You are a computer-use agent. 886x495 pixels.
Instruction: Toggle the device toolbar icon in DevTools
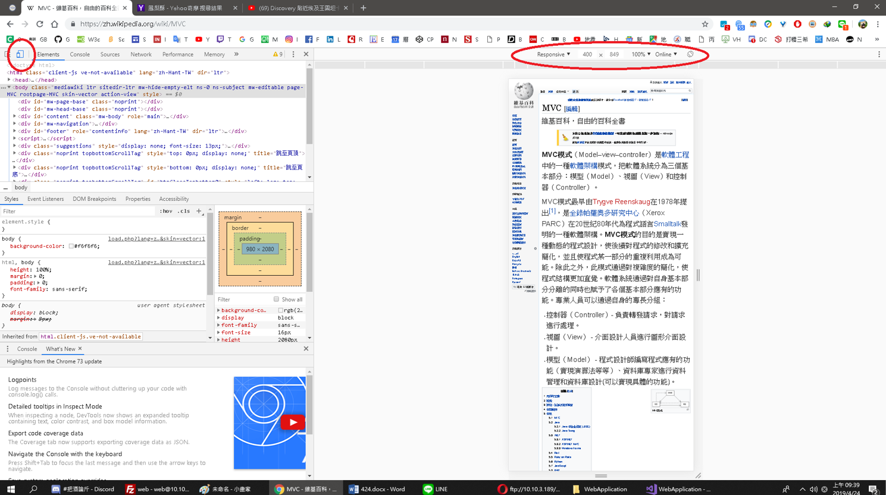pos(20,54)
